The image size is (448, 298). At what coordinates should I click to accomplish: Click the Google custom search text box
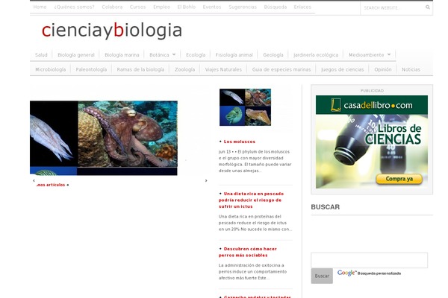369,260
